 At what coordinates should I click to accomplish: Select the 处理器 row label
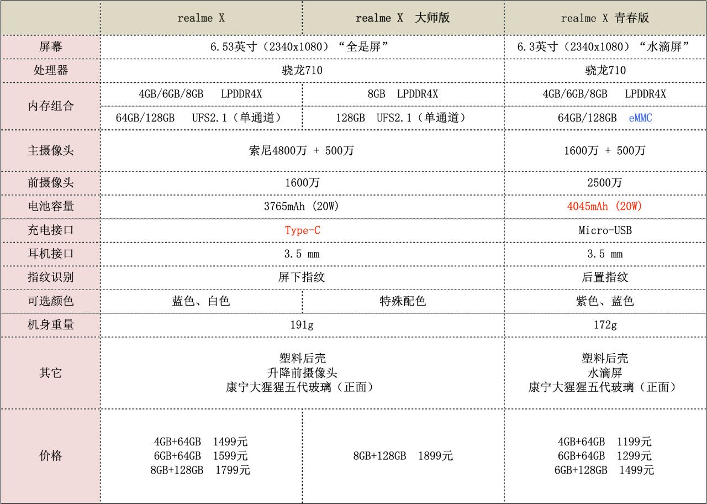click(x=50, y=71)
